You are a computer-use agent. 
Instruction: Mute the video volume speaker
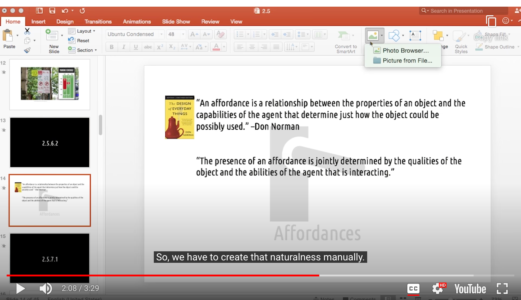[x=46, y=289]
